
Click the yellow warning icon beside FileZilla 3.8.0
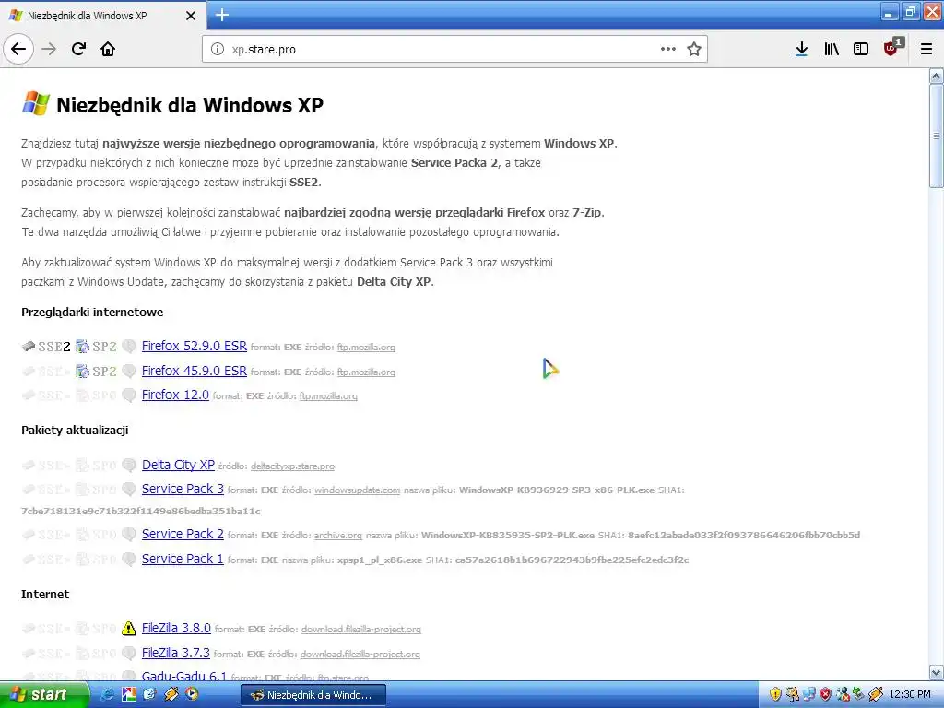(129, 629)
